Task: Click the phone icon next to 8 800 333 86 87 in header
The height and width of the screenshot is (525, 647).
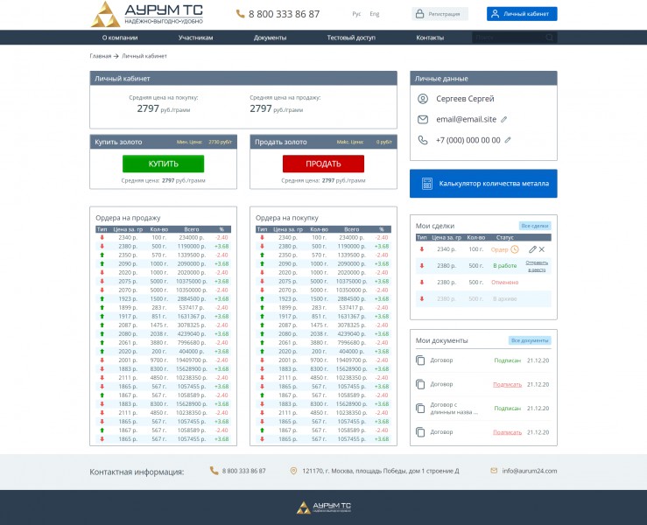Action: (240, 14)
